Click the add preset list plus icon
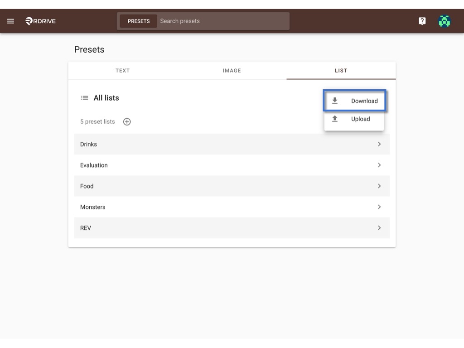This screenshot has width=464, height=348. coord(127,121)
